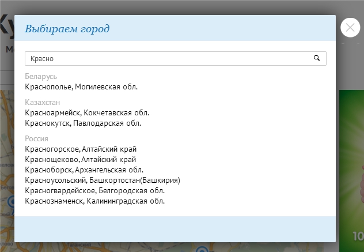Select Красноборск, Архангельская обл.

(84, 170)
